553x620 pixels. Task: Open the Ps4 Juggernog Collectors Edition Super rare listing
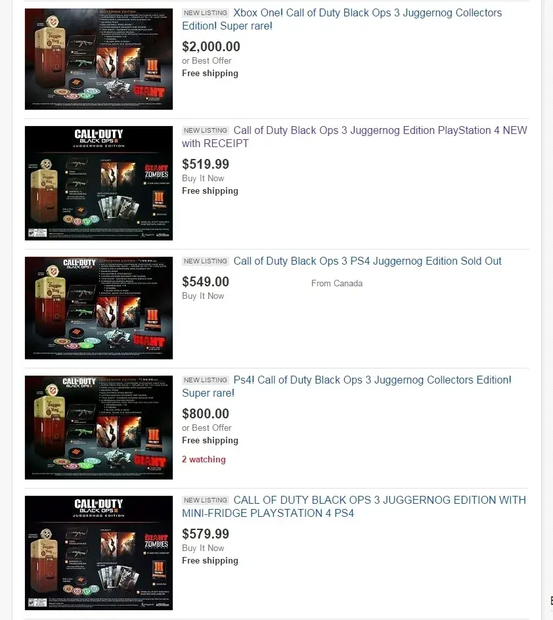point(347,386)
